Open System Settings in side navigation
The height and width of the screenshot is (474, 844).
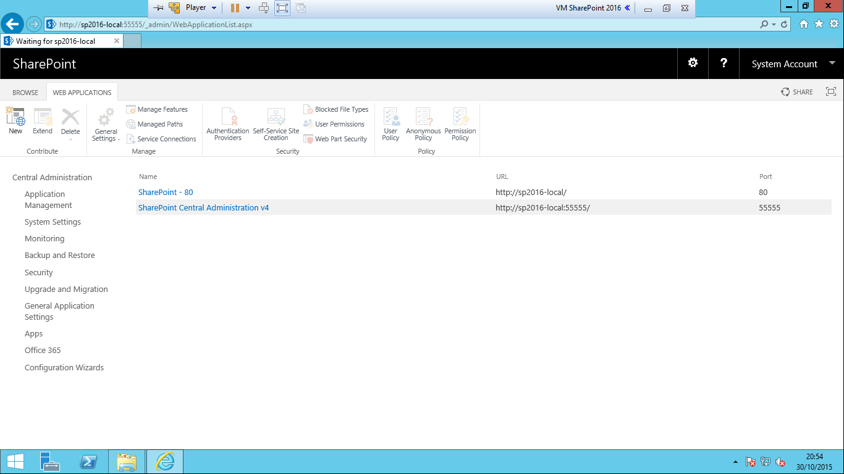[53, 222]
